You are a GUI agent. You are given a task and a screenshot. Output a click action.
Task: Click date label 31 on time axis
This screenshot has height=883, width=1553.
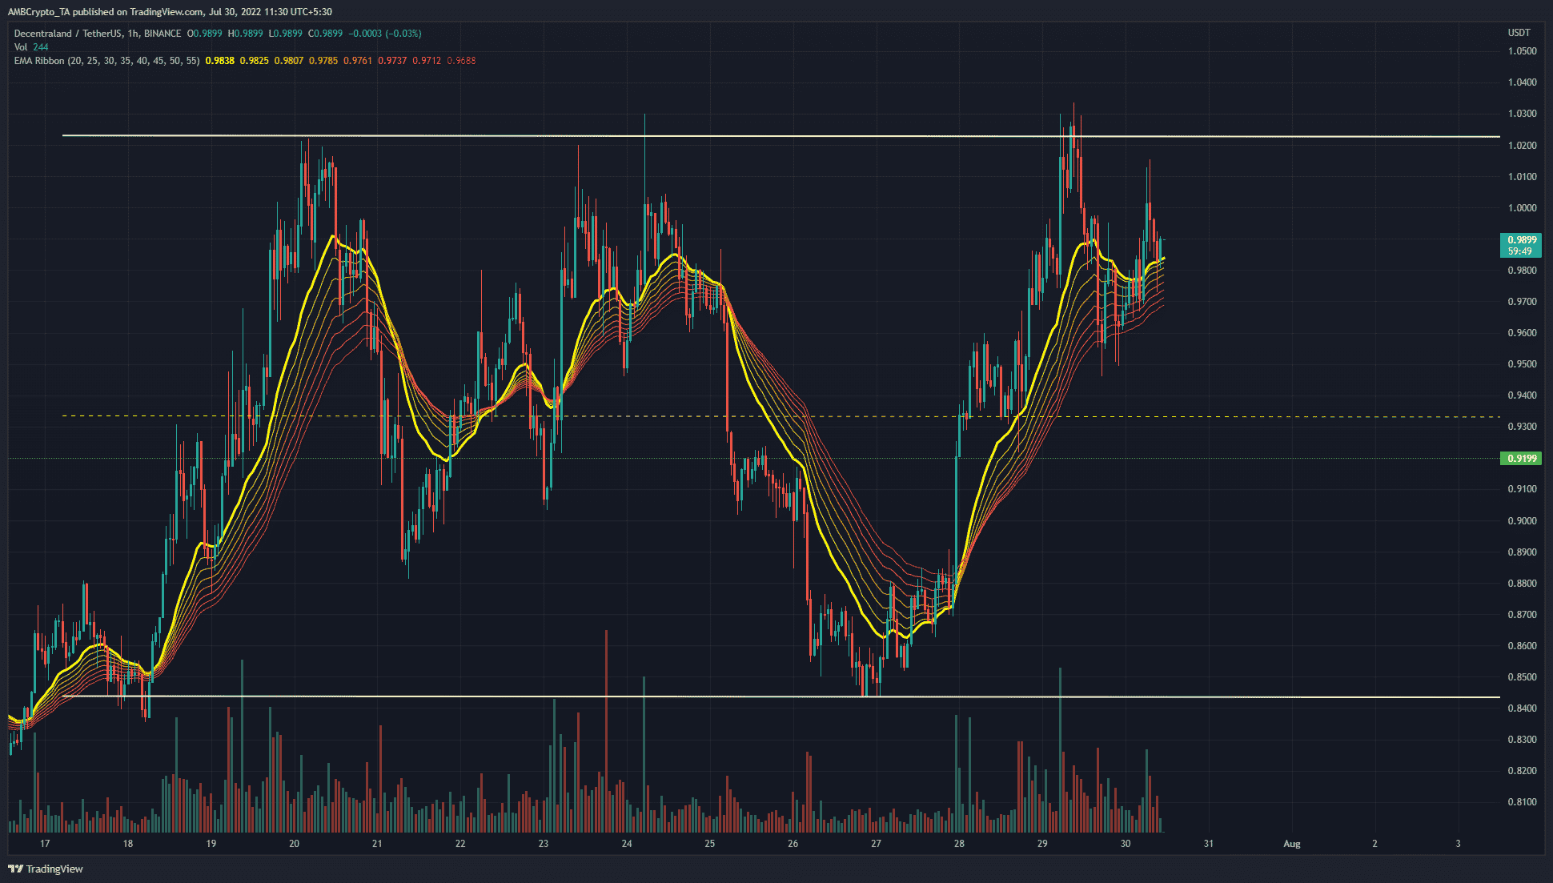pos(1209,844)
